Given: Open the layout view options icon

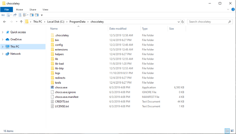Looking at the screenshot, I should (x=26, y=15).
